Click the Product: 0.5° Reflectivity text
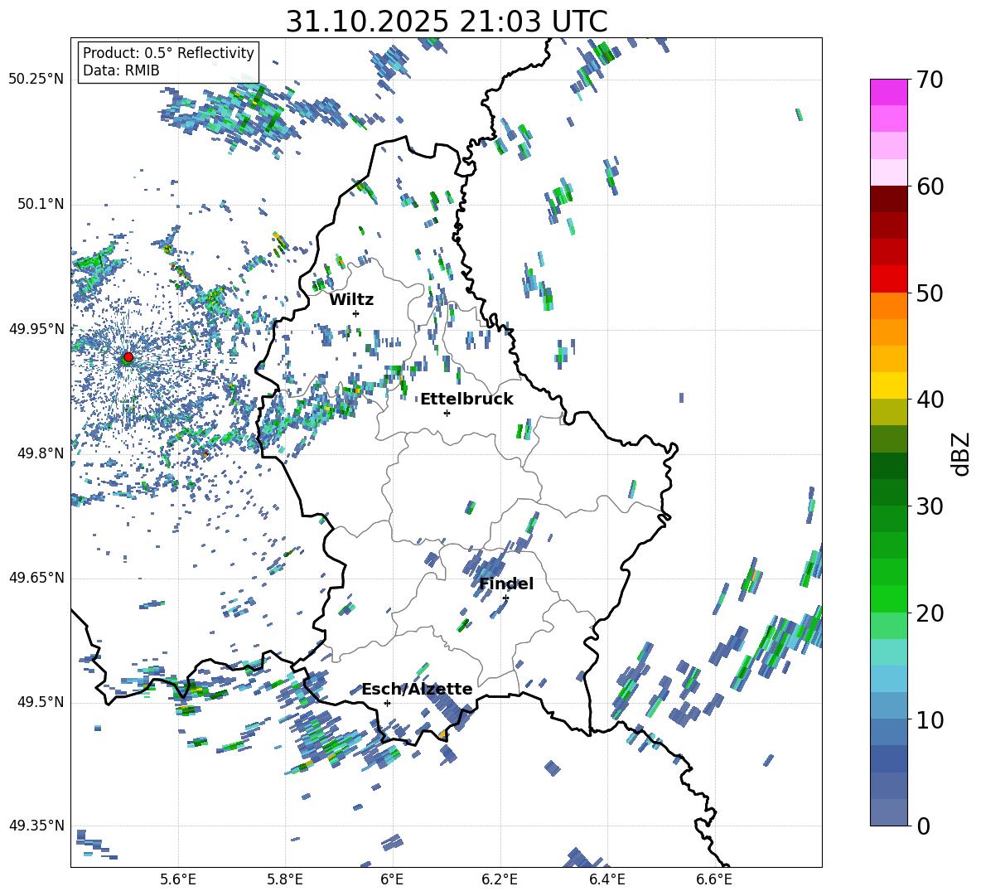The height and width of the screenshot is (896, 981). click(168, 53)
